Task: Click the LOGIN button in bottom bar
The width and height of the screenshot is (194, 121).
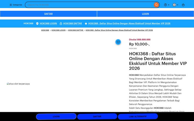Action: tap(56, 116)
